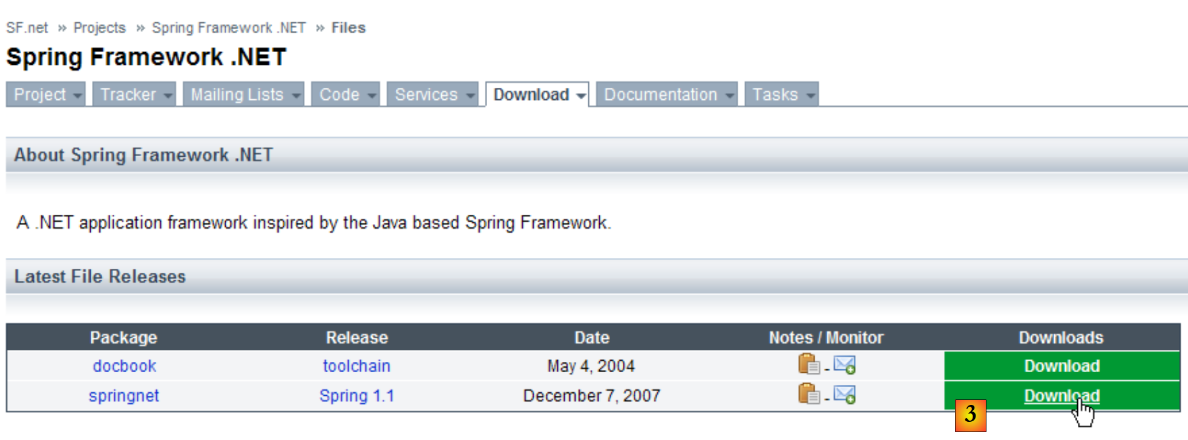Expand the Code menu arrow
Screen dimensions: 1188x440
coord(372,96)
